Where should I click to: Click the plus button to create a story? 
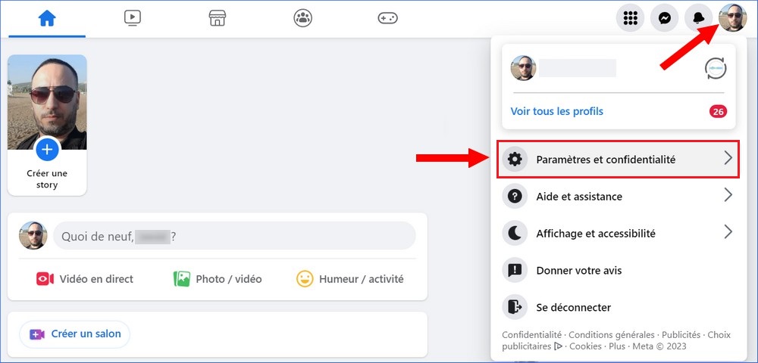[47, 150]
